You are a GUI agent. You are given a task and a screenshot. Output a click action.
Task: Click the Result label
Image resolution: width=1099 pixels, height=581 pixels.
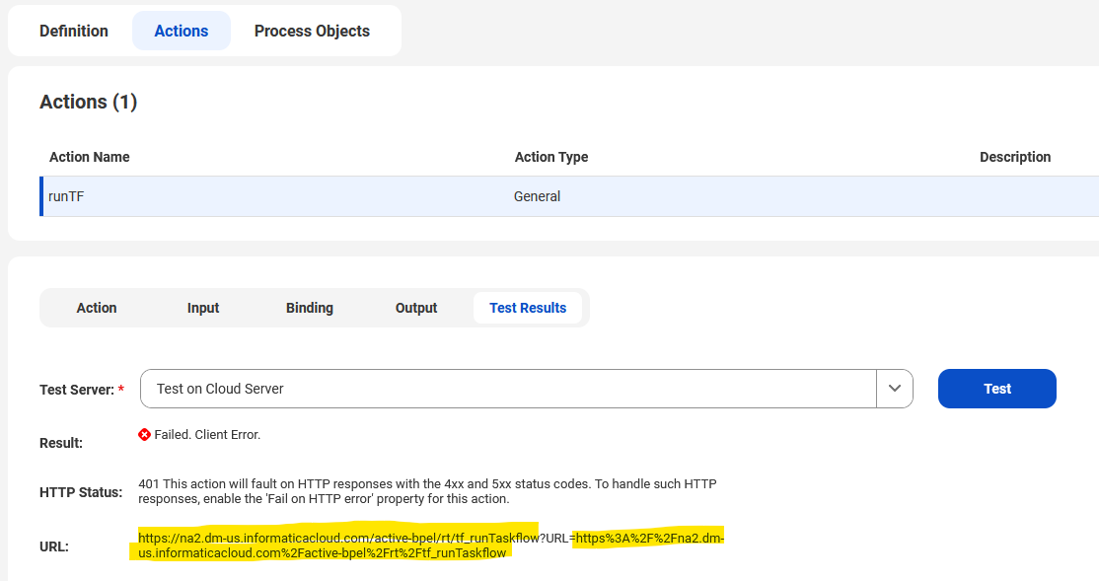click(x=61, y=443)
